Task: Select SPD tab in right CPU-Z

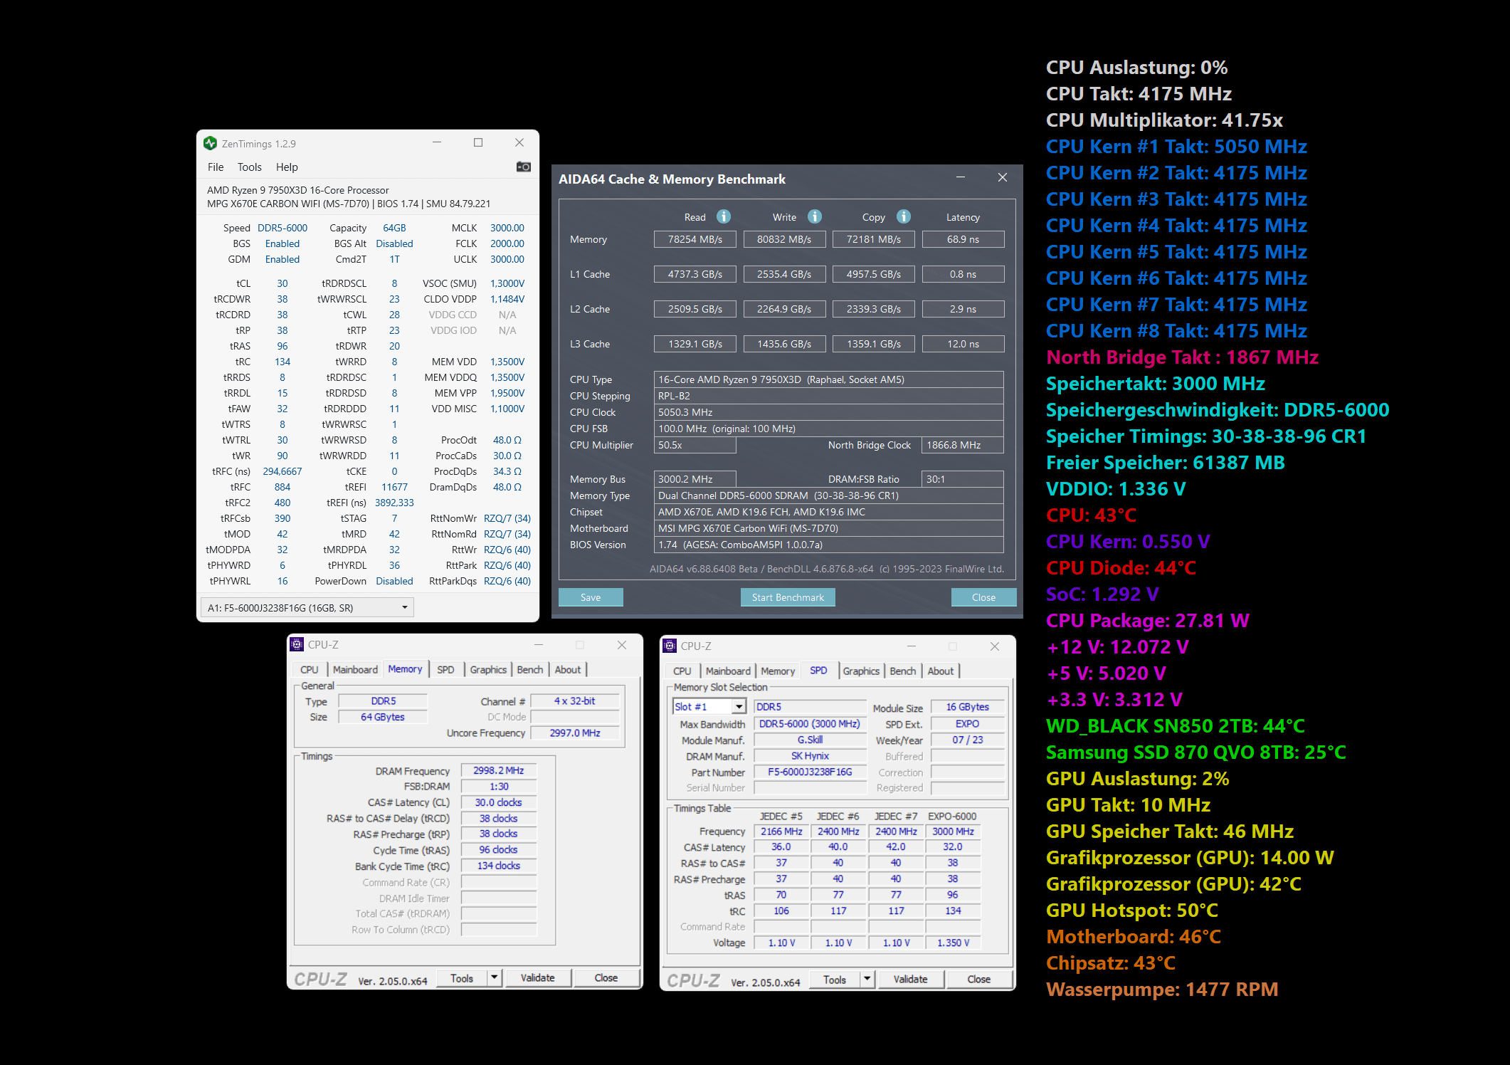Action: [x=818, y=671]
